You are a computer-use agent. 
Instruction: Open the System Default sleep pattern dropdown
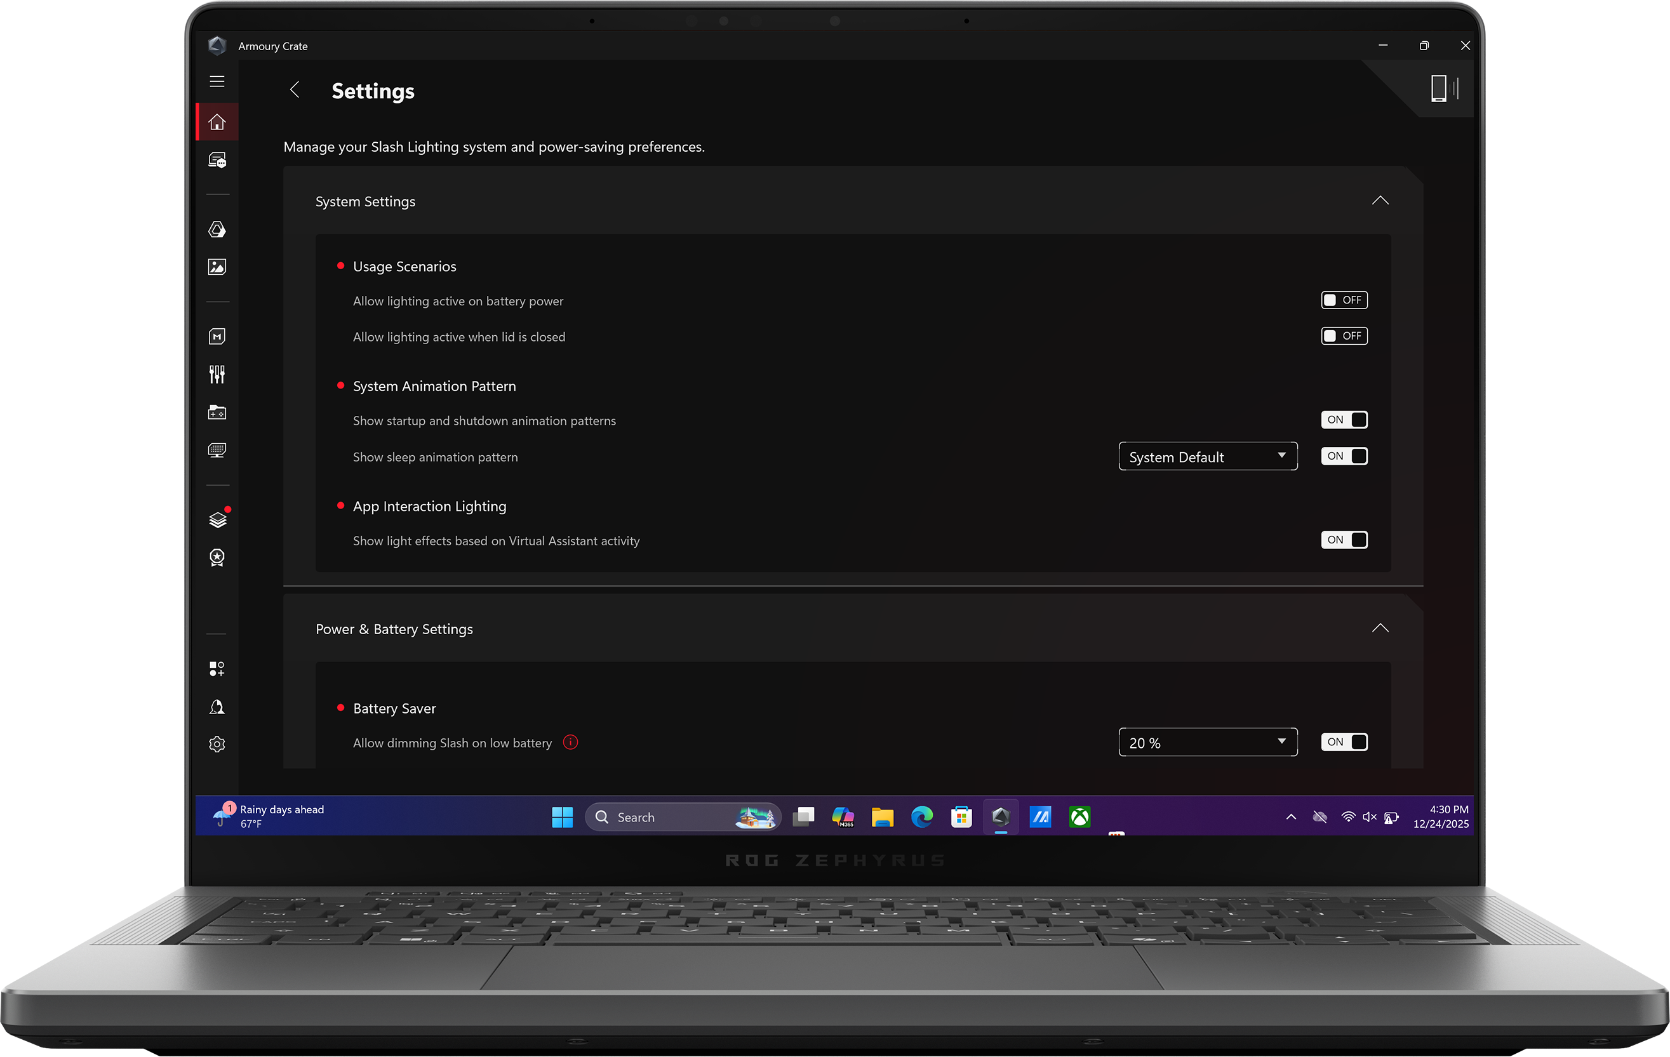tap(1206, 456)
